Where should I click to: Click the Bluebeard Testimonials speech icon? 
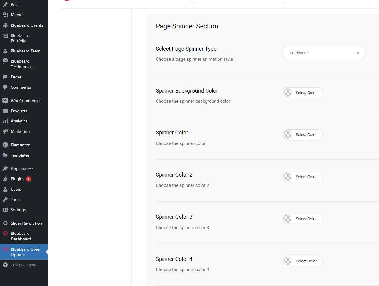coord(5,61)
